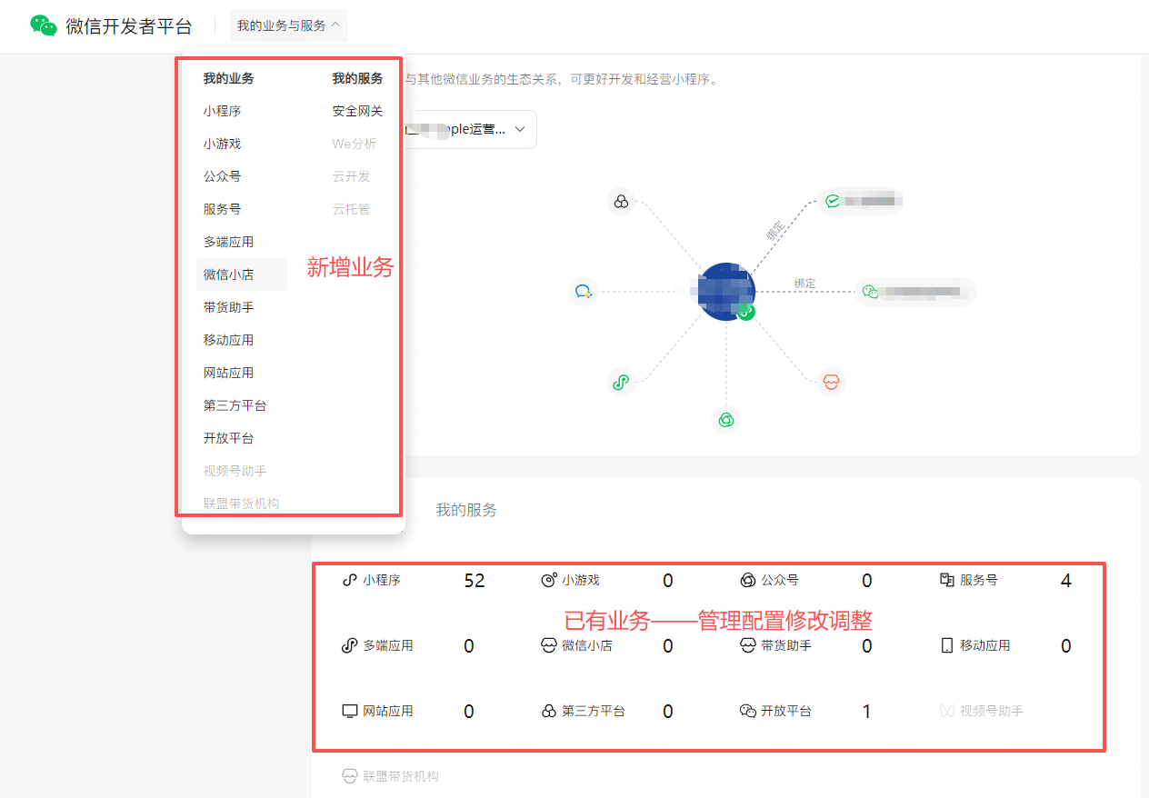Open the 多端应用 business entry
The height and width of the screenshot is (798, 1149).
388,645
